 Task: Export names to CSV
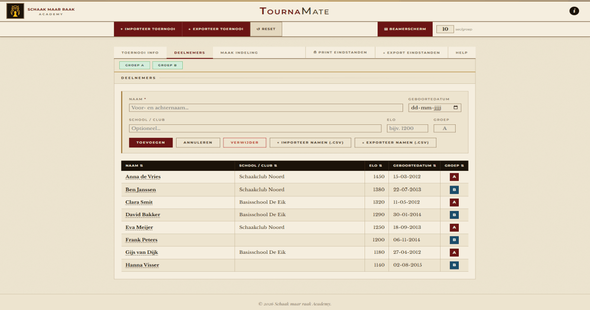395,143
